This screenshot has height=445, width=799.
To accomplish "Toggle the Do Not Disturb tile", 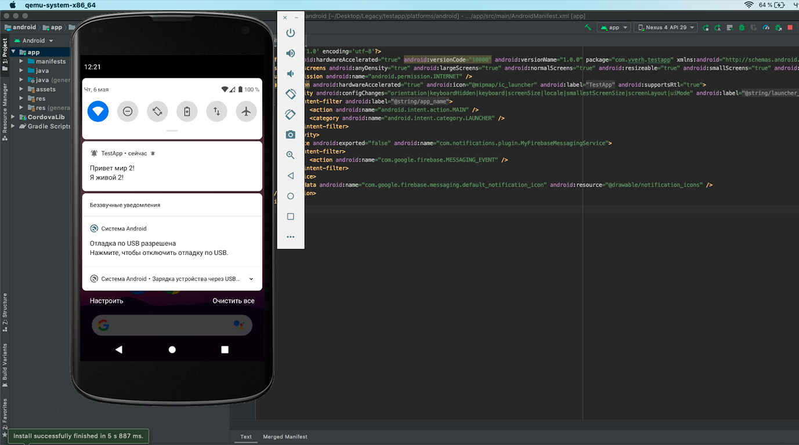I will 128,111.
